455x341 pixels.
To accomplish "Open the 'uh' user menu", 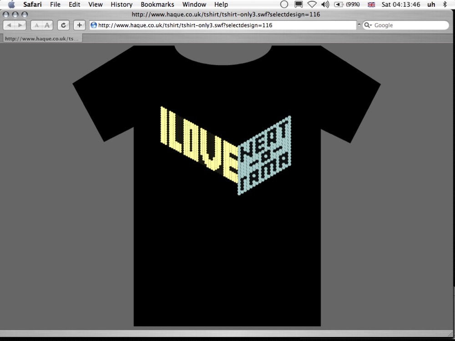I will 431,5.
